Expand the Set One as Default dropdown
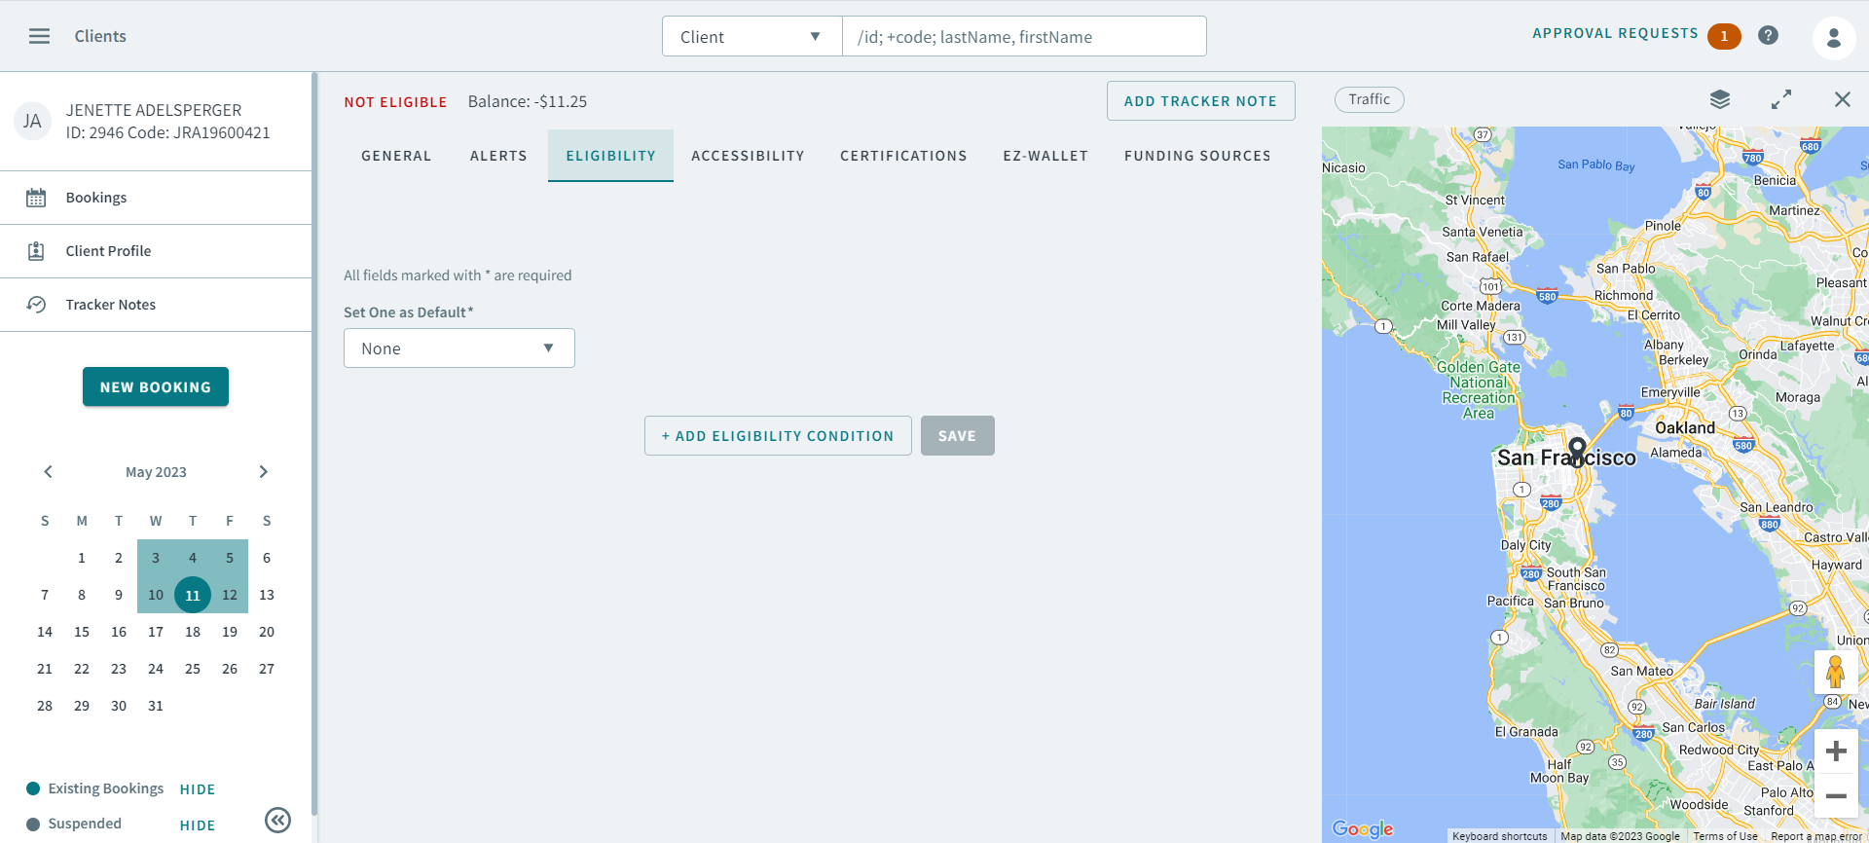The width and height of the screenshot is (1869, 843). [x=458, y=348]
